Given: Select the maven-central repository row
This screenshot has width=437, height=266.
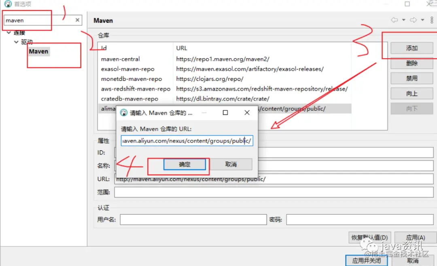Looking at the screenshot, I should [x=224, y=59].
